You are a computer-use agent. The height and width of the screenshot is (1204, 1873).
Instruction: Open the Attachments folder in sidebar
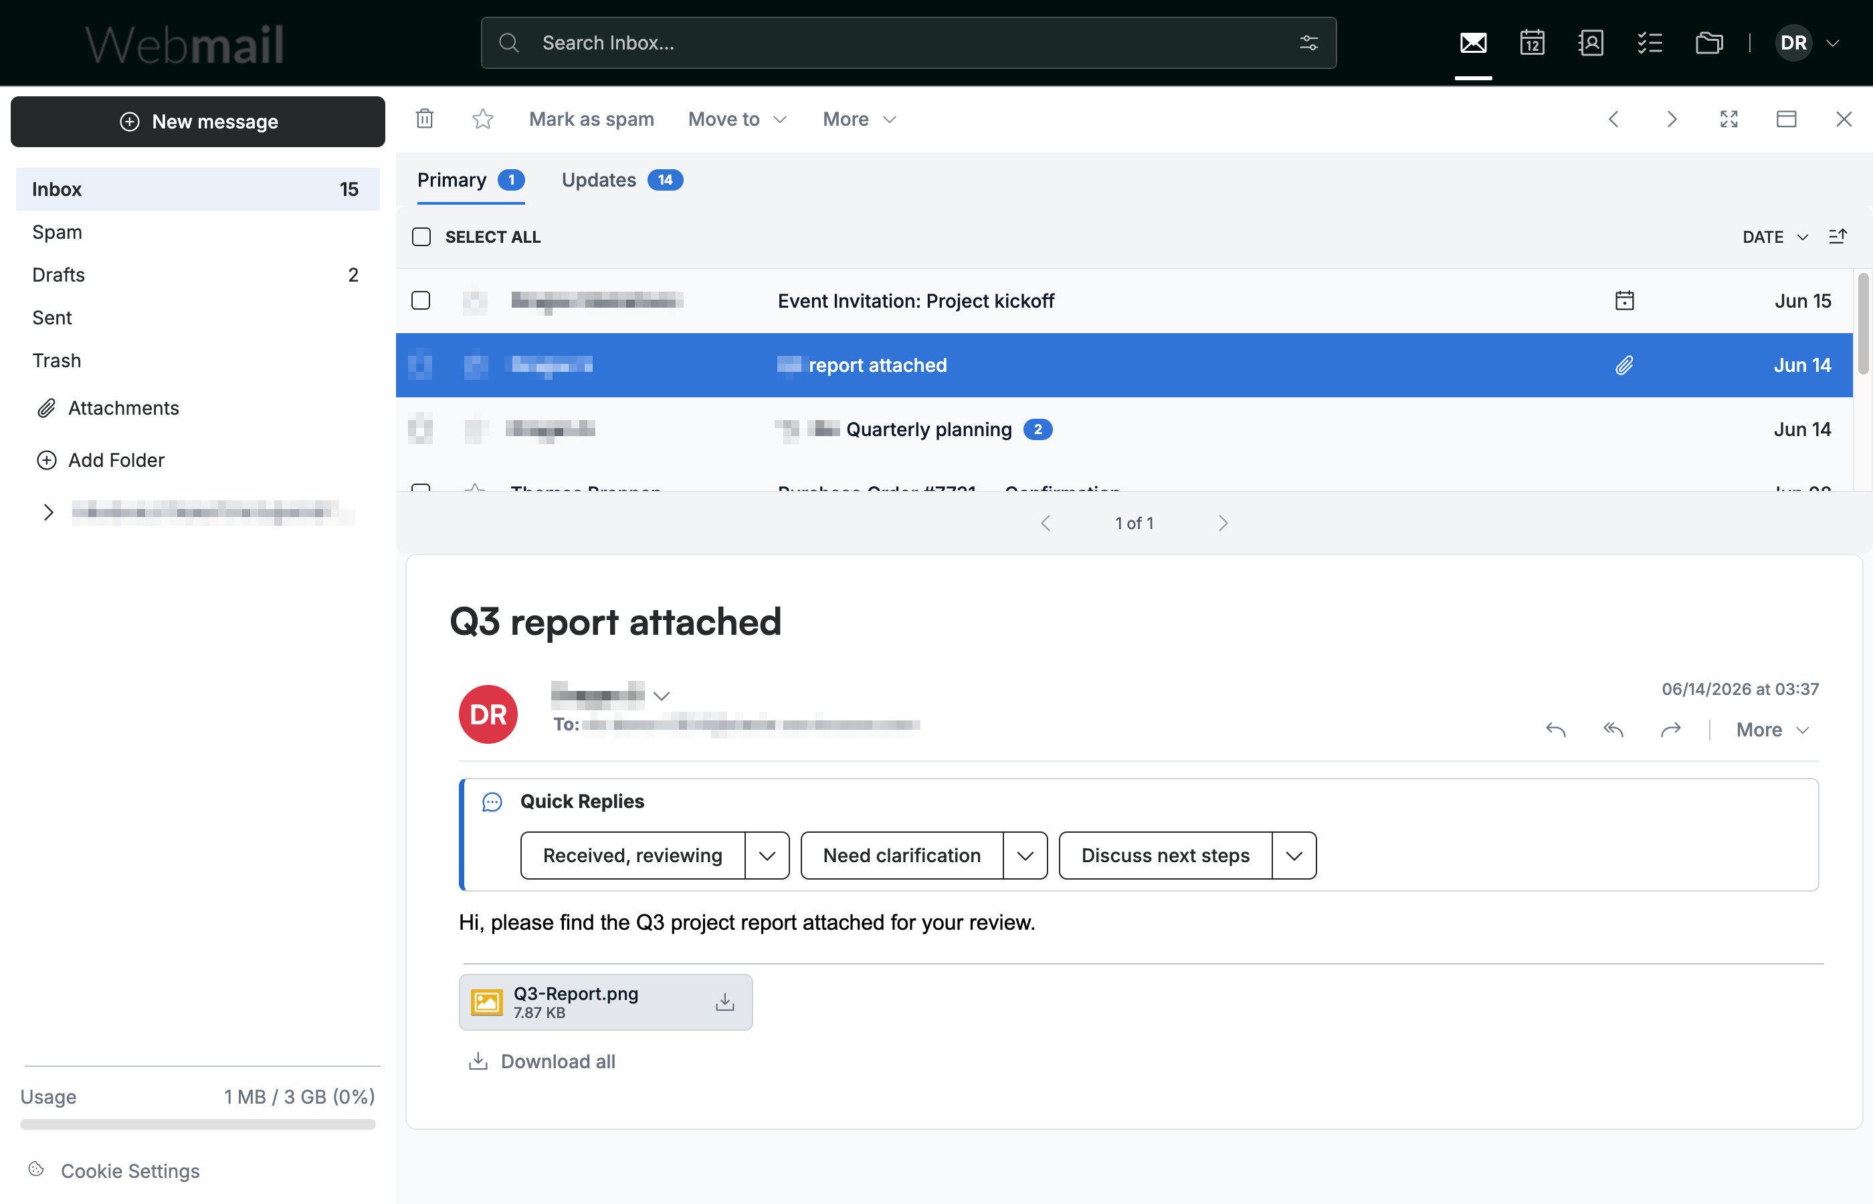tap(108, 408)
